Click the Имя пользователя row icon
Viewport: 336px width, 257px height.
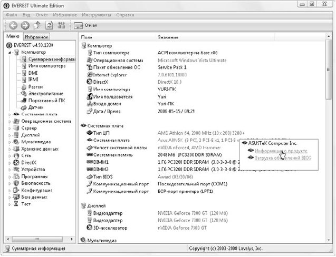tap(89, 96)
